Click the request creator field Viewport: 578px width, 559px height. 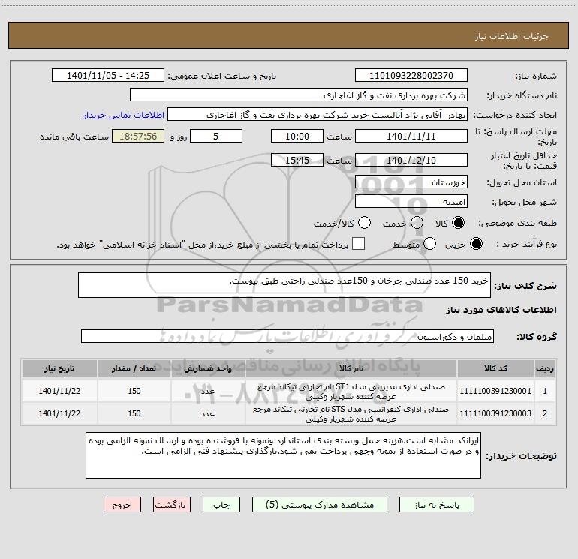[x=318, y=115]
